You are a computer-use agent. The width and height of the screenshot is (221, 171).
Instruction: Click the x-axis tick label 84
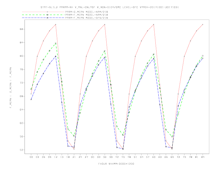point(203,157)
